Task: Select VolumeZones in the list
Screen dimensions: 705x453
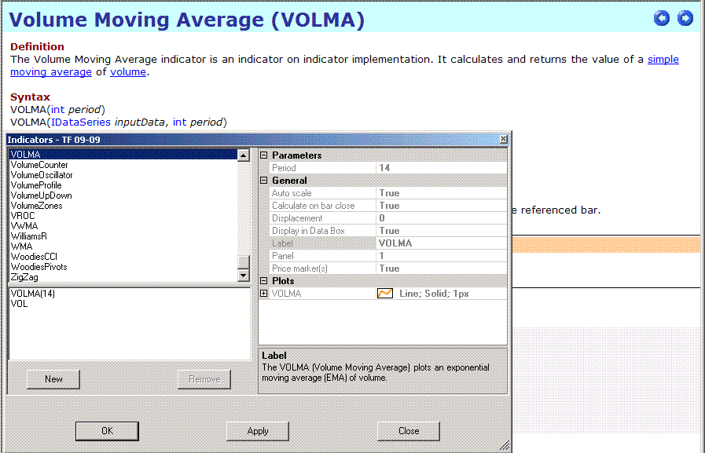Action: (123, 206)
